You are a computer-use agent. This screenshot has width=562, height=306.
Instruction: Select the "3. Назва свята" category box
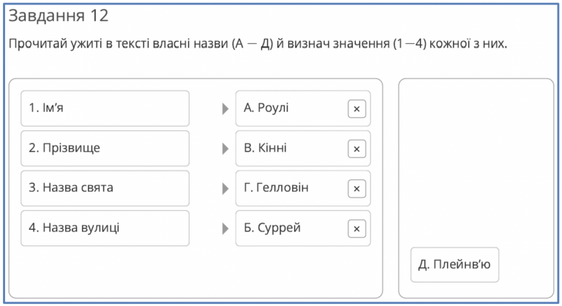point(105,188)
